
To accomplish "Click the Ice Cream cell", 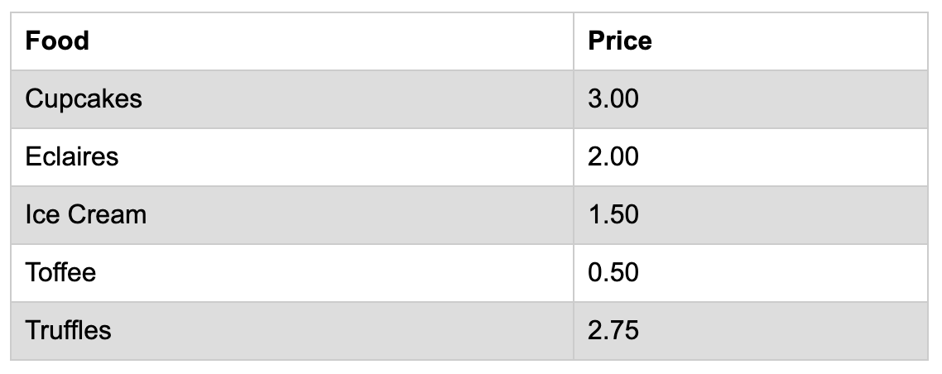I will point(292,215).
